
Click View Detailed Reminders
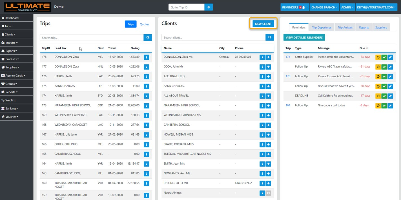[x=304, y=37]
